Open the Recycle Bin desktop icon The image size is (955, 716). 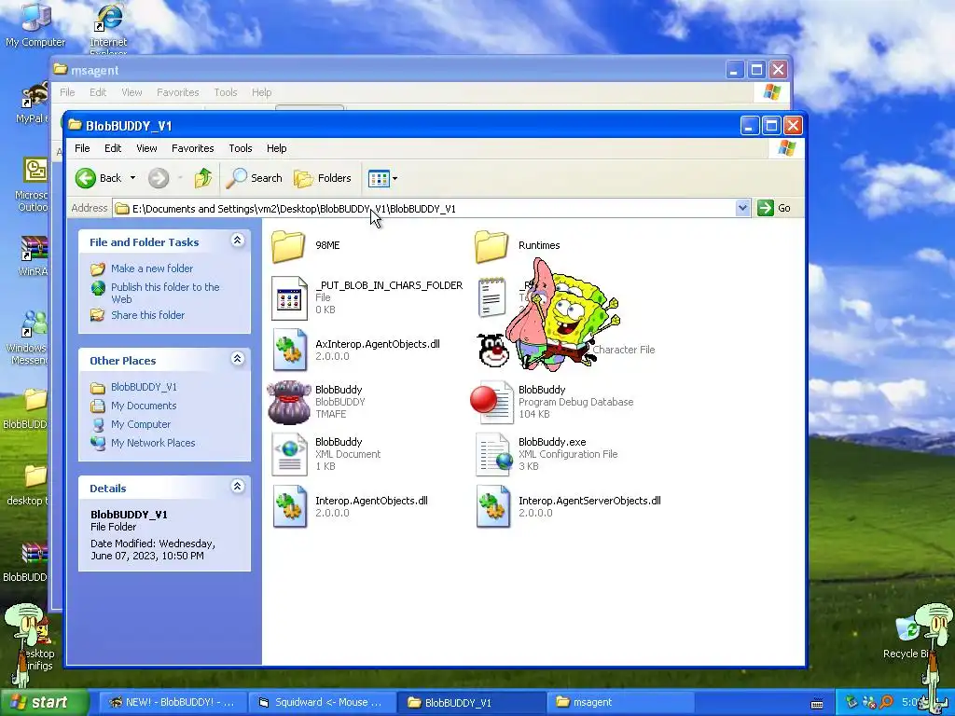(x=907, y=636)
